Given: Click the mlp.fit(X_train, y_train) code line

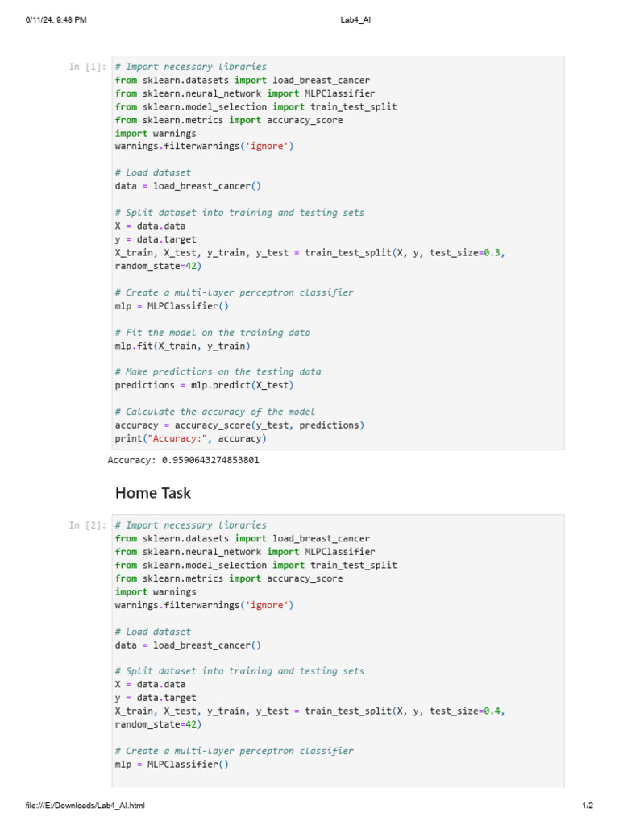Looking at the screenshot, I should (x=182, y=346).
